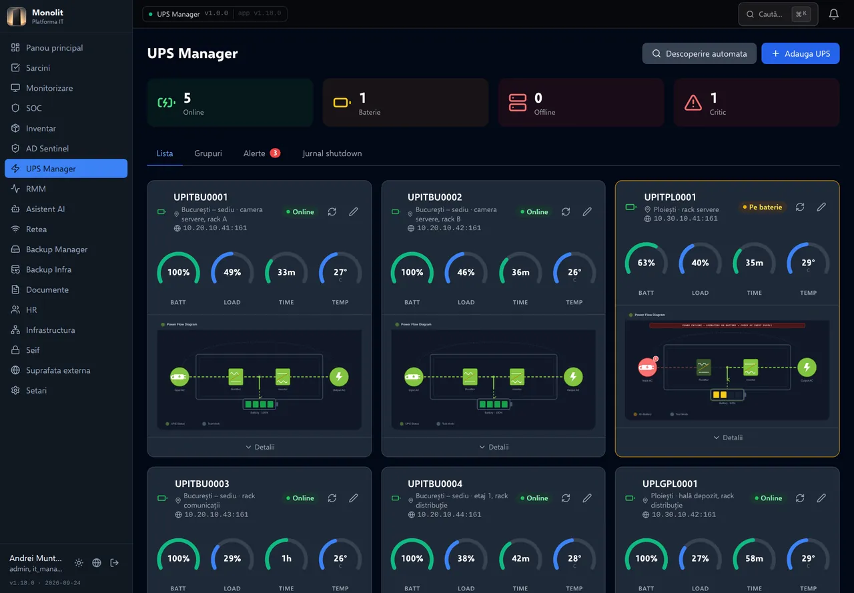
Task: Click IP address 10.30.10.42:161
Action: (x=683, y=514)
